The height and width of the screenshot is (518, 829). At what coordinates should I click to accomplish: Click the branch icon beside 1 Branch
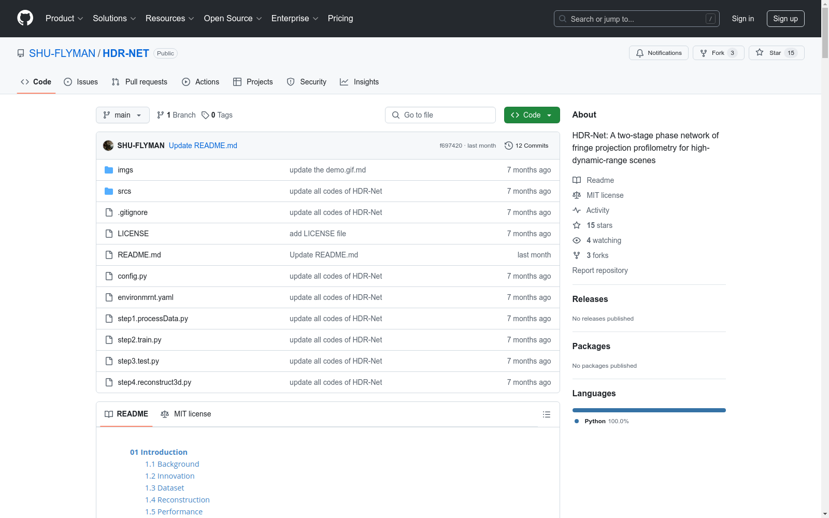coord(161,115)
